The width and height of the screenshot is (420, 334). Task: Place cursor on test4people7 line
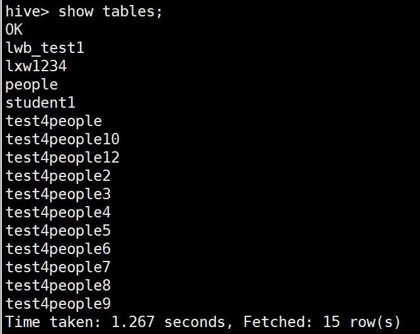[58, 267]
